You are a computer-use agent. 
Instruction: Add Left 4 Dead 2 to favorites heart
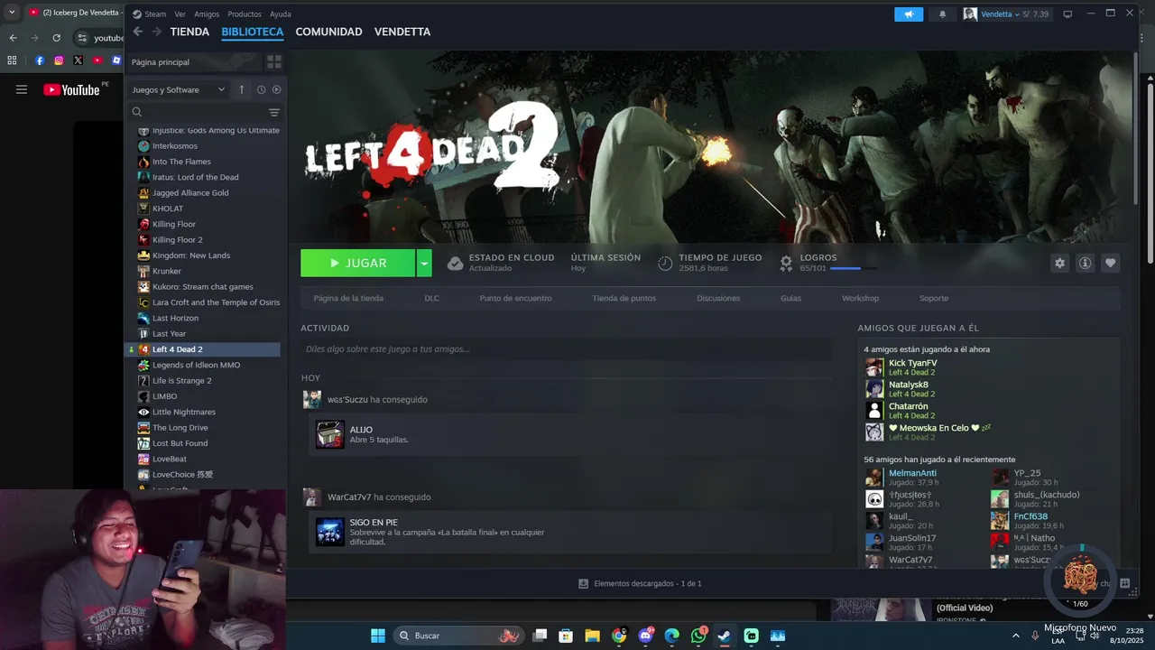[x=1110, y=263]
